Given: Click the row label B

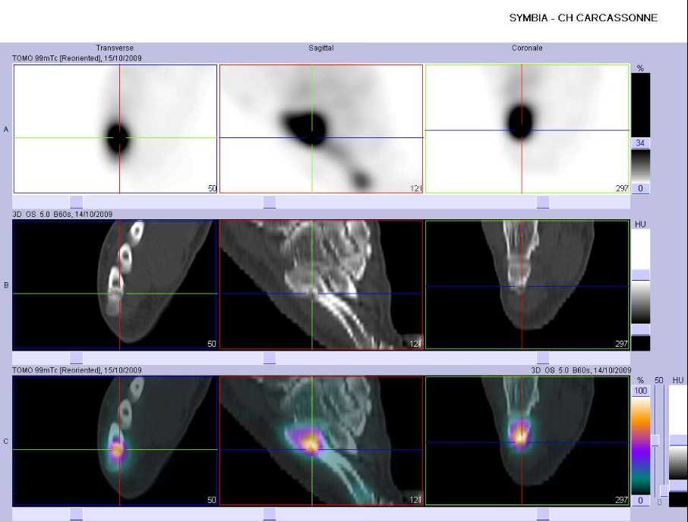Looking at the screenshot, I should tap(6, 285).
